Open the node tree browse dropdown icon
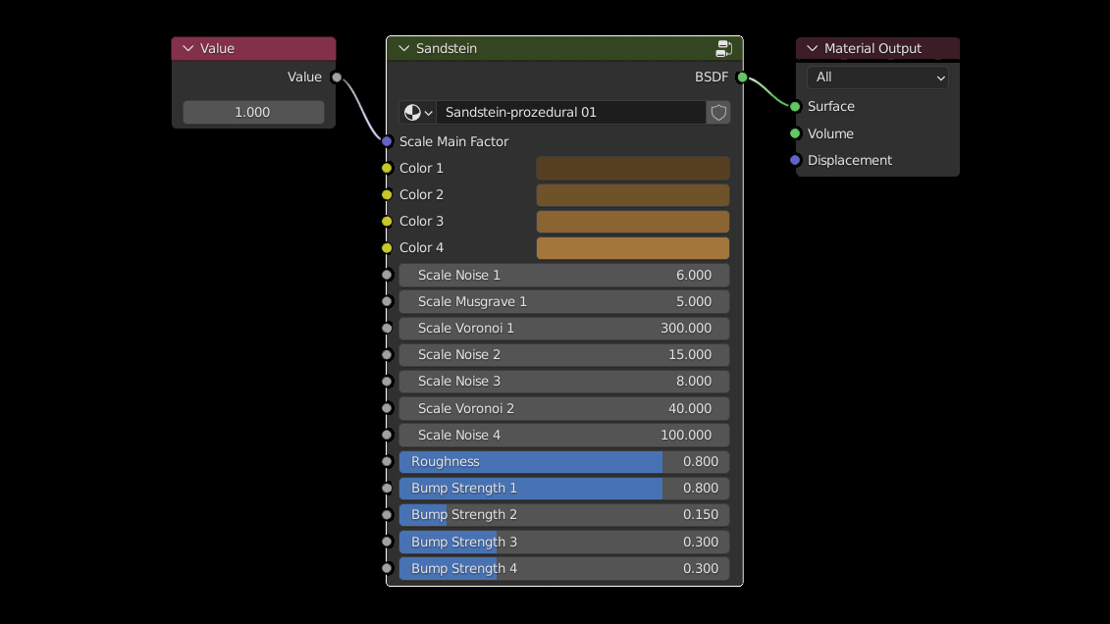 418,113
